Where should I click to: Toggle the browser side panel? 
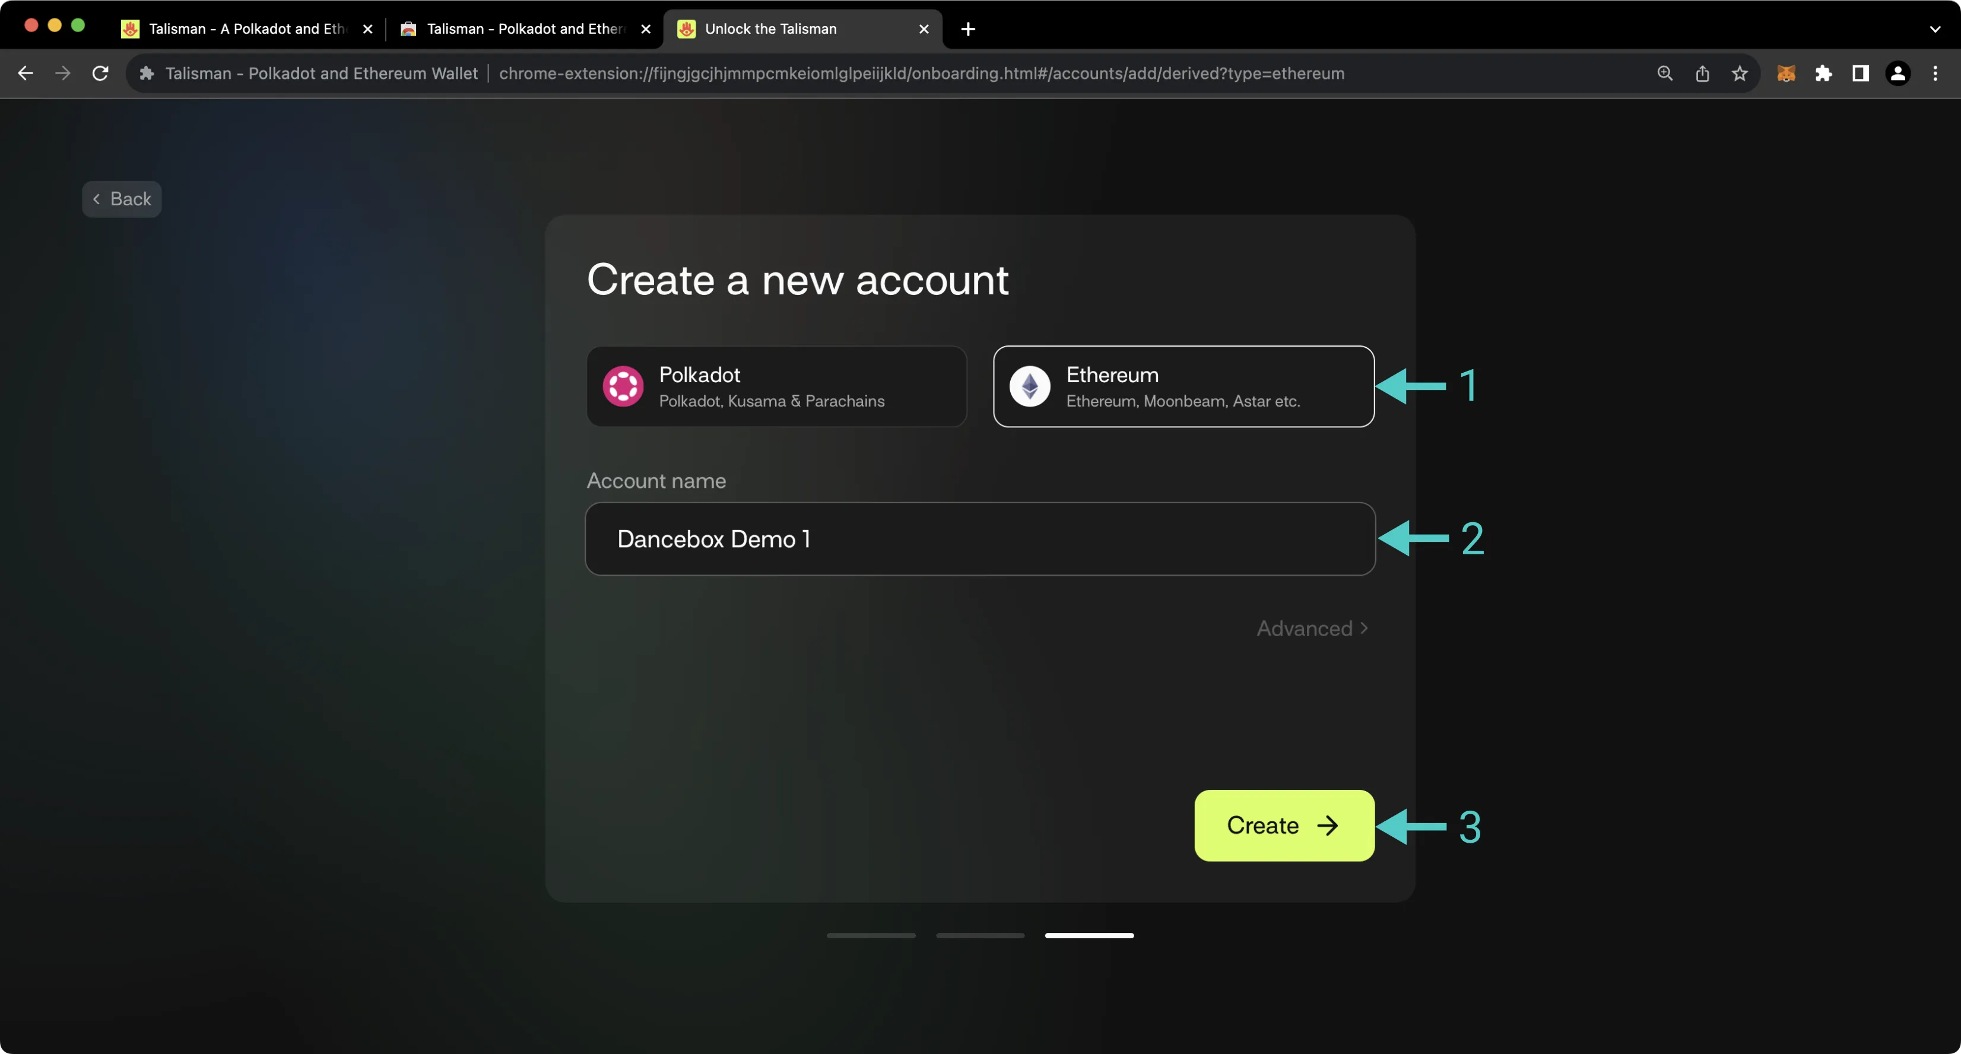click(1861, 73)
